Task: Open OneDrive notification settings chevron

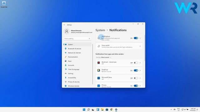Action: point(140,71)
